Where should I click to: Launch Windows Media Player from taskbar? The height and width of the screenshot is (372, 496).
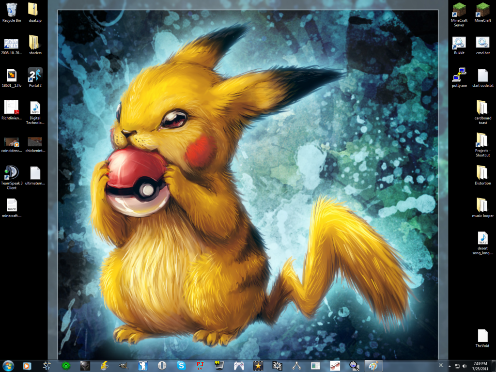(27, 366)
